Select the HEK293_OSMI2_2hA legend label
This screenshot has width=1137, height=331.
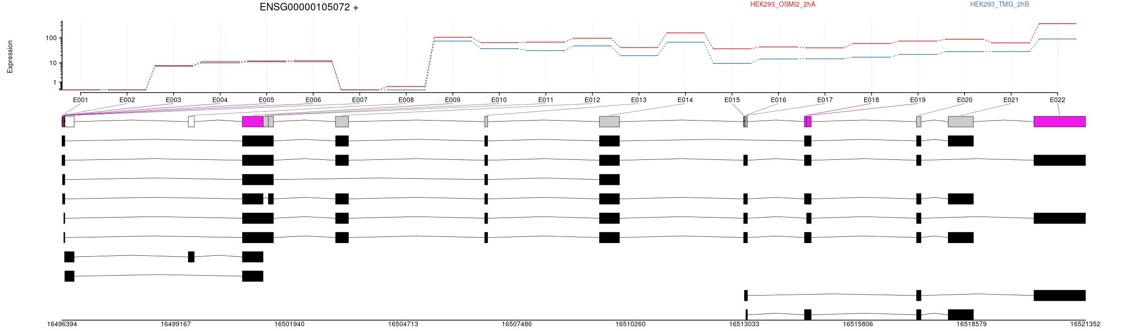pos(783,4)
